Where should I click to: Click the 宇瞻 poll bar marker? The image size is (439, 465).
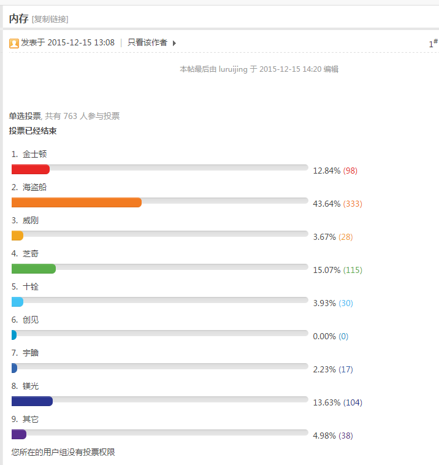(14, 368)
